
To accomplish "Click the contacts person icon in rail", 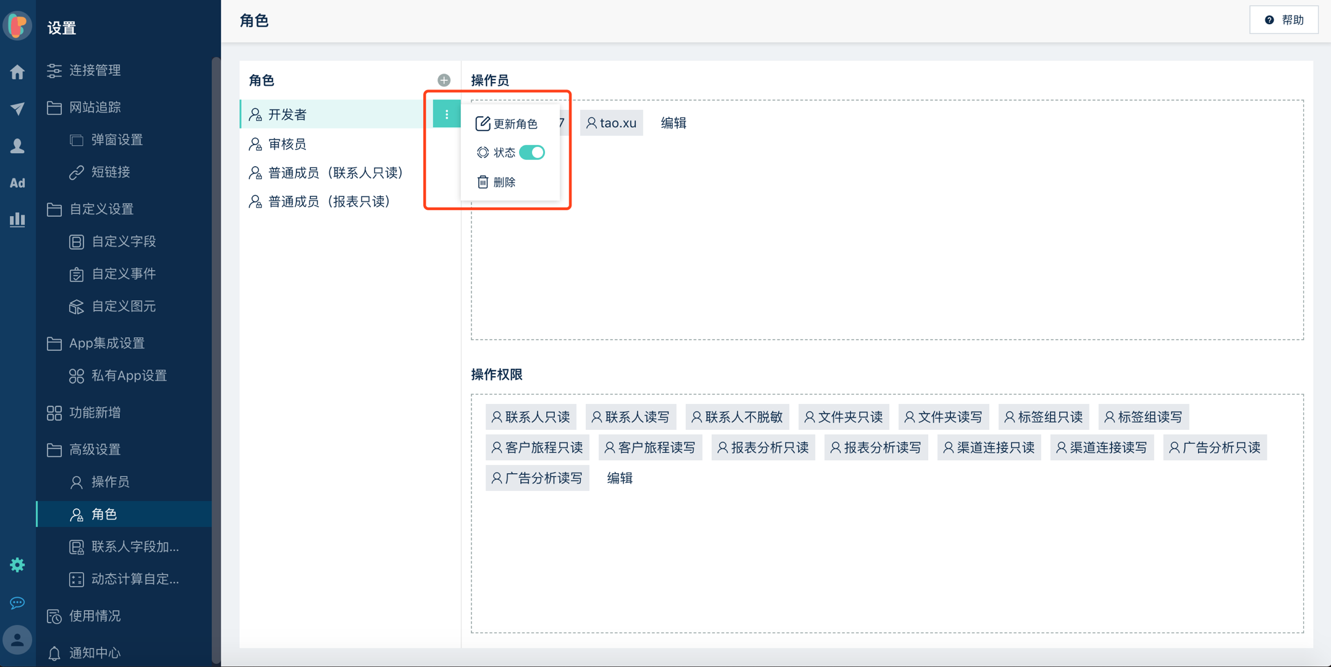I will pyautogui.click(x=17, y=146).
